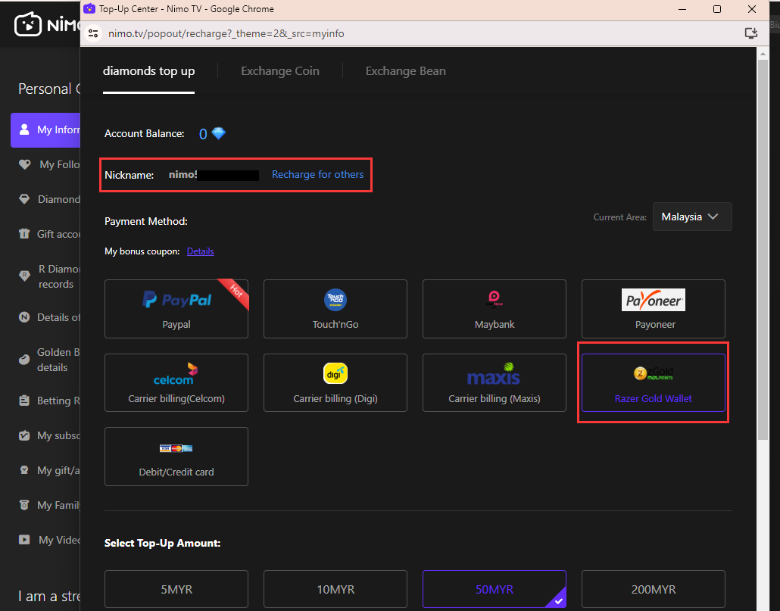Open the bonus coupon Details link

201,251
